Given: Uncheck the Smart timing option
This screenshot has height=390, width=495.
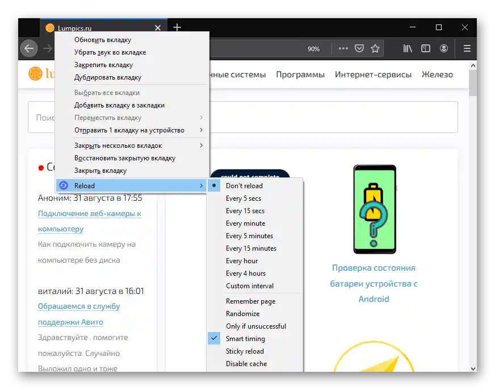Looking at the screenshot, I should tap(255, 338).
